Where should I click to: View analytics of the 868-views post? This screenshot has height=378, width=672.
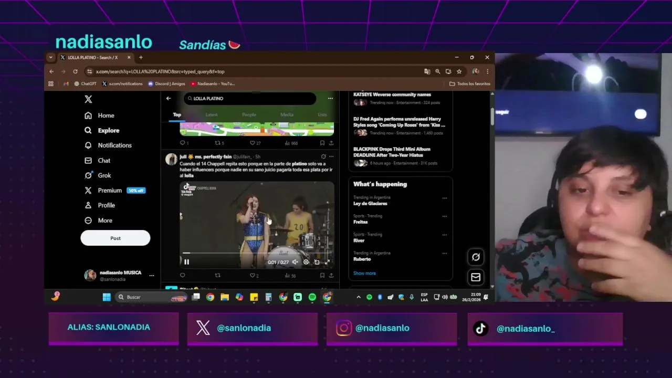click(291, 143)
